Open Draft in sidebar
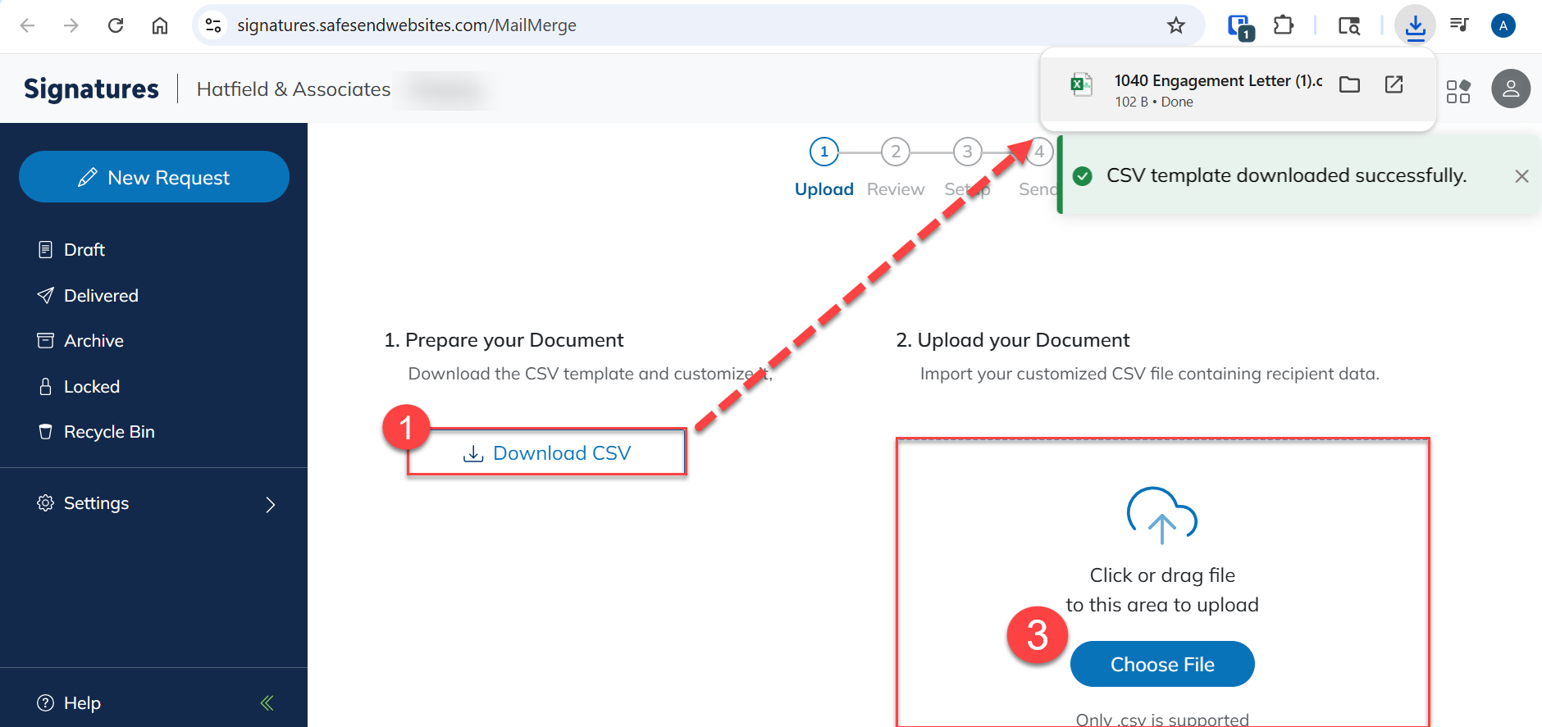The width and height of the screenshot is (1542, 727). click(x=84, y=250)
